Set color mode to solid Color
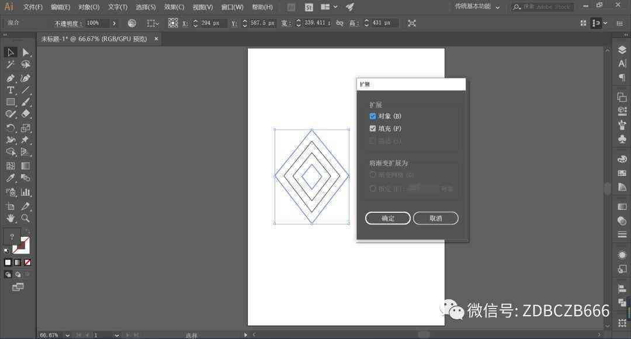This screenshot has height=339, width=631. [x=8, y=262]
